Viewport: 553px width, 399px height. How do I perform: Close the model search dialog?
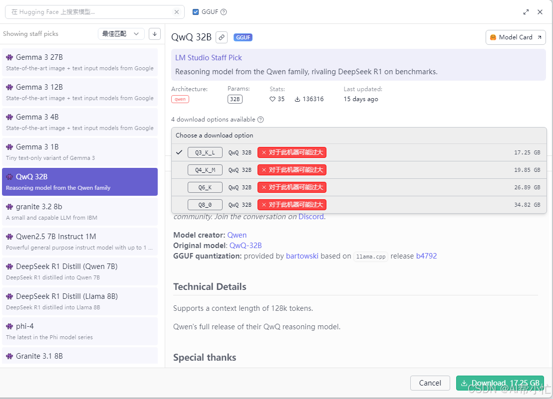[x=540, y=12]
